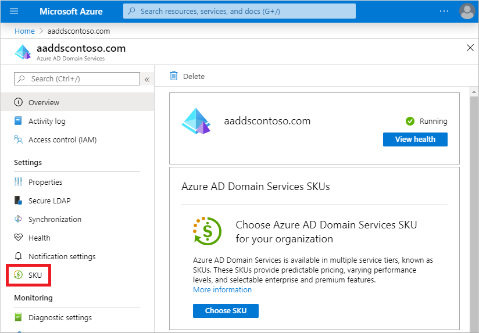479x333 pixels.
Task: Click the Notification settings bell icon
Action: 18,256
